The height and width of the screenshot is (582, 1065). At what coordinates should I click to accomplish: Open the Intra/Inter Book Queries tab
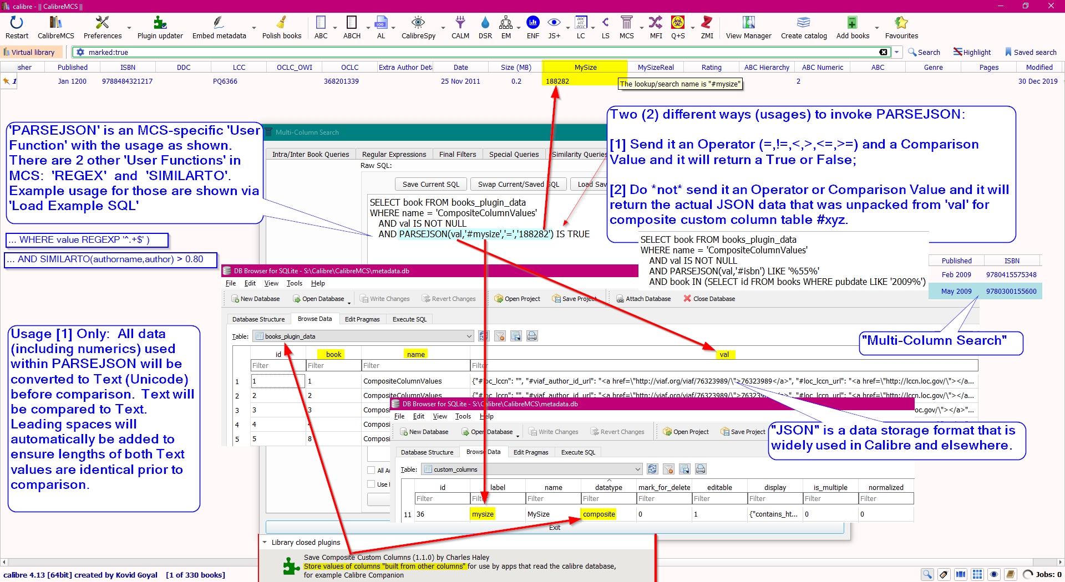coord(311,154)
